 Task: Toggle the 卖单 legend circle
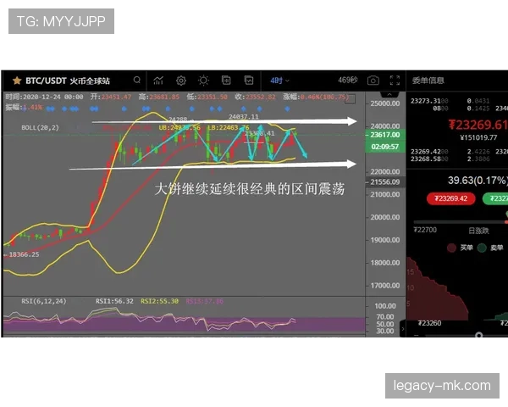(x=482, y=248)
